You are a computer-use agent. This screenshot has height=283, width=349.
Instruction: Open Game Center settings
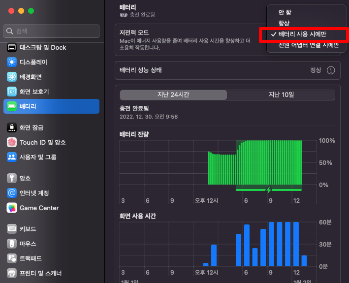[x=51, y=208]
